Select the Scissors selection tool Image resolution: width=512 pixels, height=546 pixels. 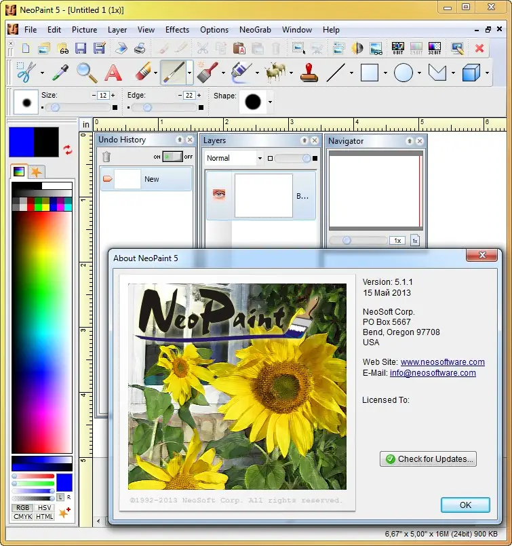point(26,73)
